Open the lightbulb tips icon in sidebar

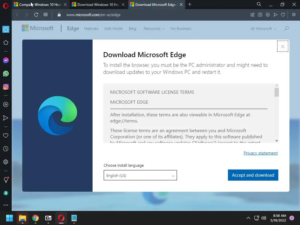pyautogui.click(x=6, y=180)
